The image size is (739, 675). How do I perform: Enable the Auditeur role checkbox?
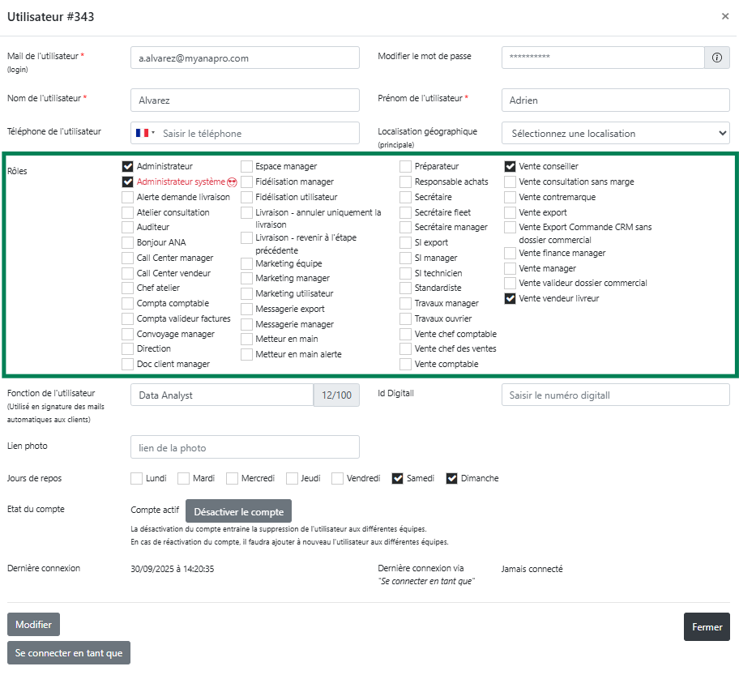(x=128, y=228)
